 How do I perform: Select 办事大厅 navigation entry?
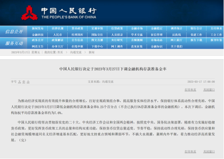58,46
